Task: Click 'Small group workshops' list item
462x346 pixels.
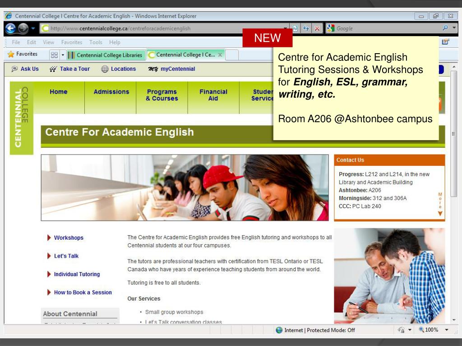Action: (174, 312)
